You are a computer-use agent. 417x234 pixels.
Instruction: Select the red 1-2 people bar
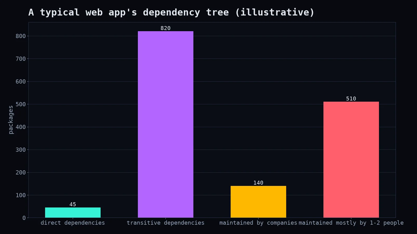pos(351,160)
